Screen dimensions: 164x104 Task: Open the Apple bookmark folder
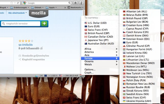click(51, 7)
